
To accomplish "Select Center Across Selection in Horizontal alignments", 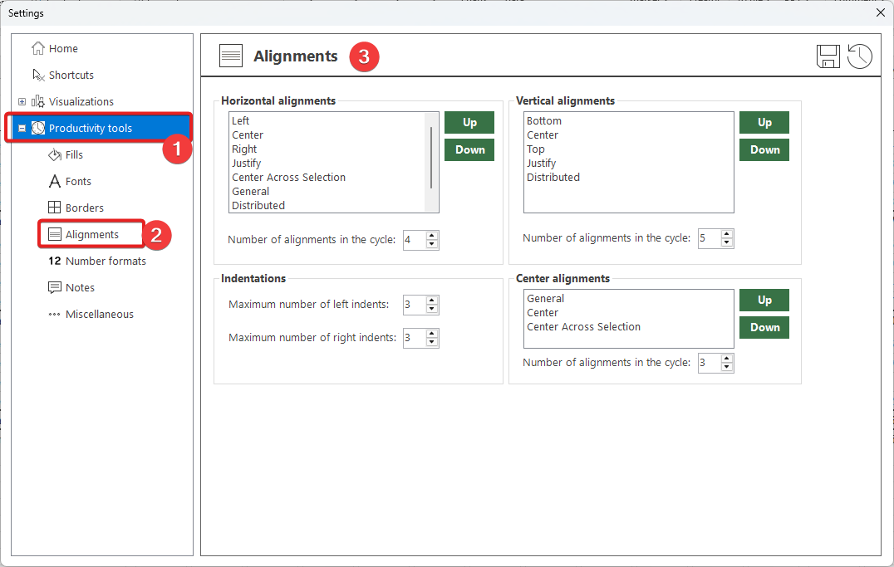I will tap(288, 177).
